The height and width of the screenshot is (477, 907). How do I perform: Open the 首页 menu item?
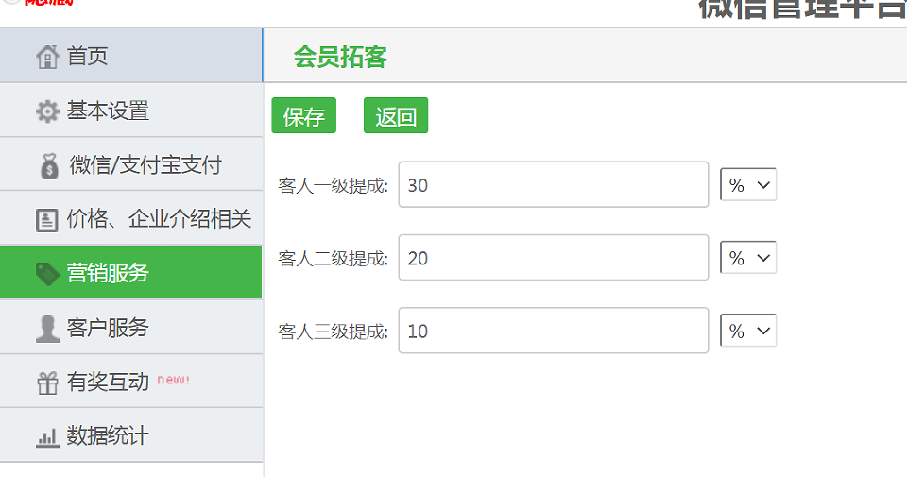(x=130, y=56)
